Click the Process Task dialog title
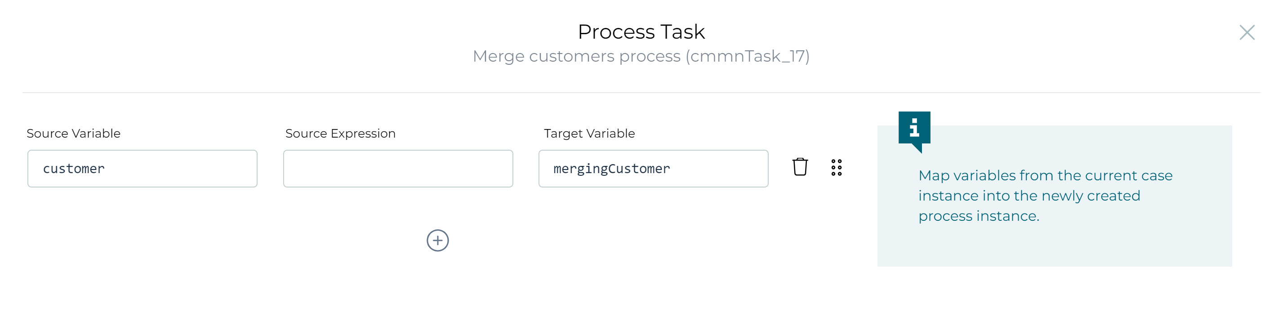 click(641, 31)
